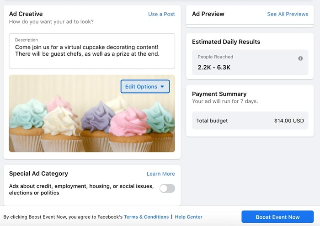Click the People Reached info icon
Image resolution: width=320 pixels, height=226 pixels.
coord(300,58)
